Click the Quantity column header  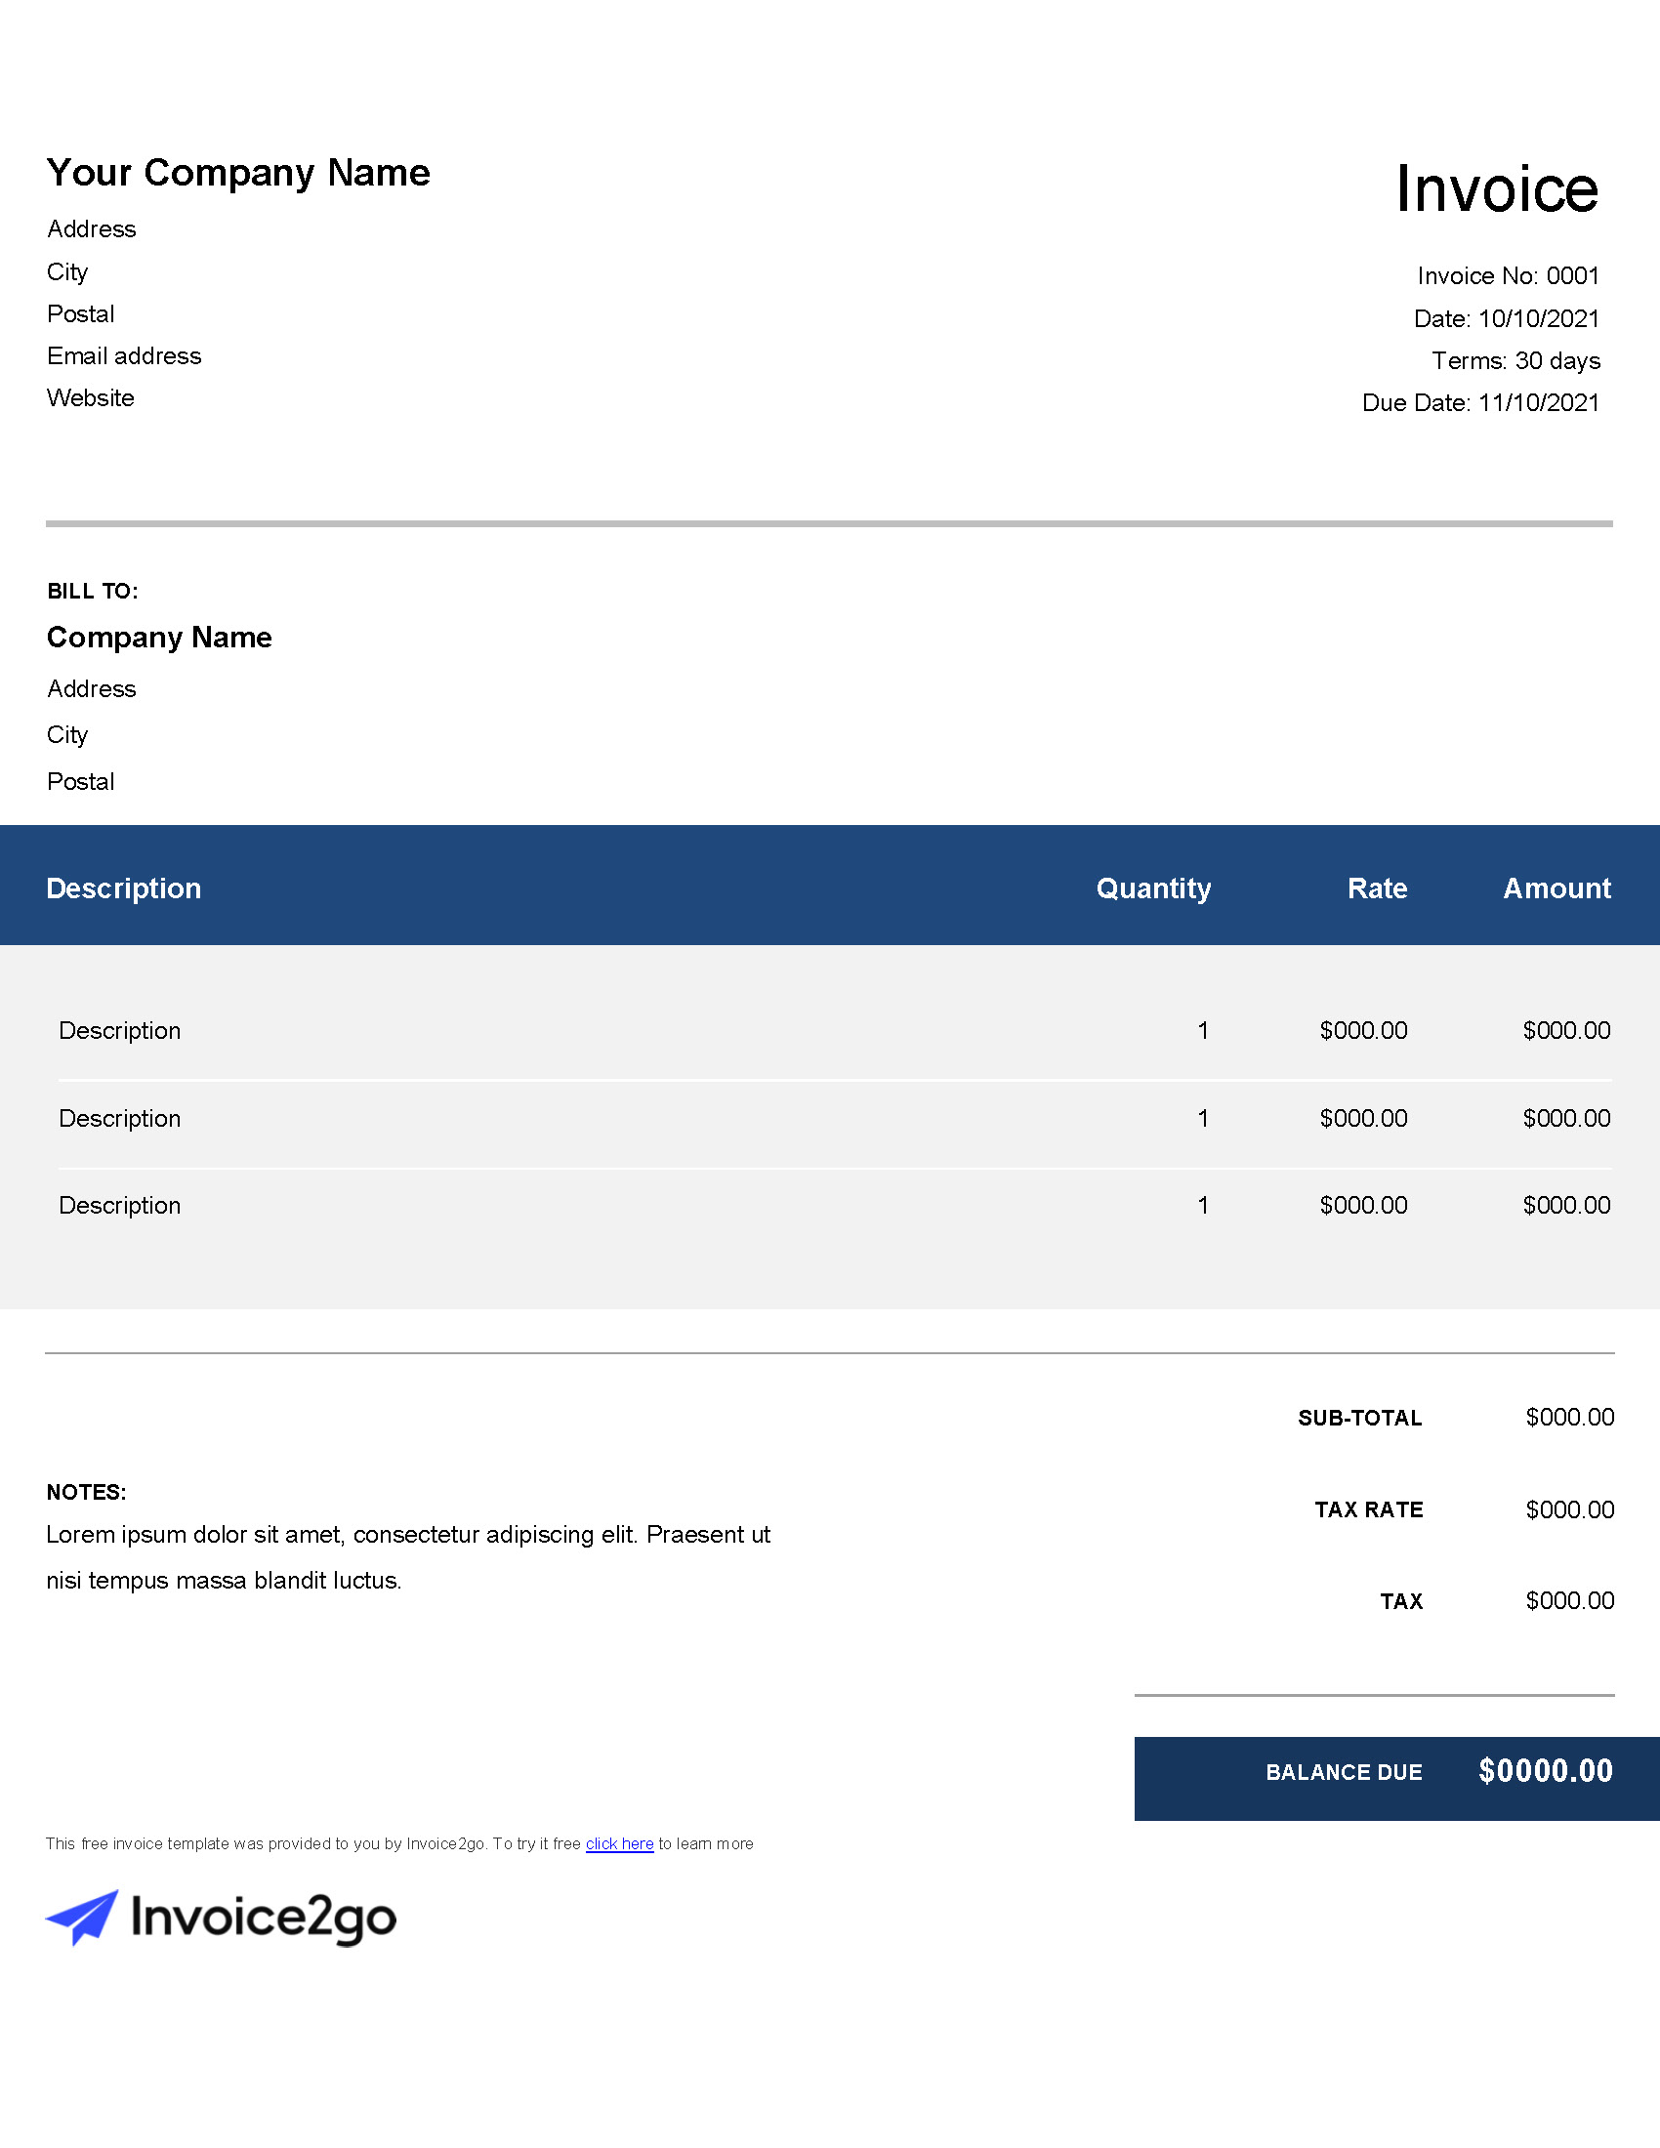[x=1152, y=888]
